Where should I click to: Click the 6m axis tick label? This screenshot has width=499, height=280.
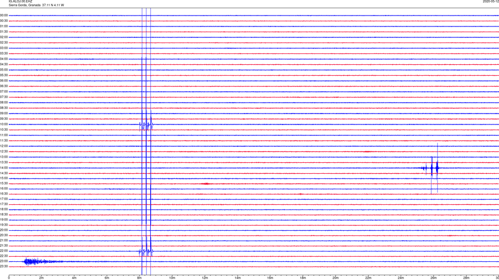(107, 278)
